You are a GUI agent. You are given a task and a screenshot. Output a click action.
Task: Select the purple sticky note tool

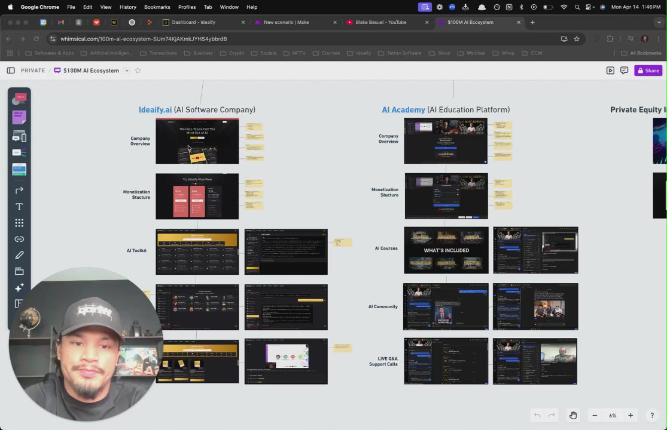tap(19, 117)
